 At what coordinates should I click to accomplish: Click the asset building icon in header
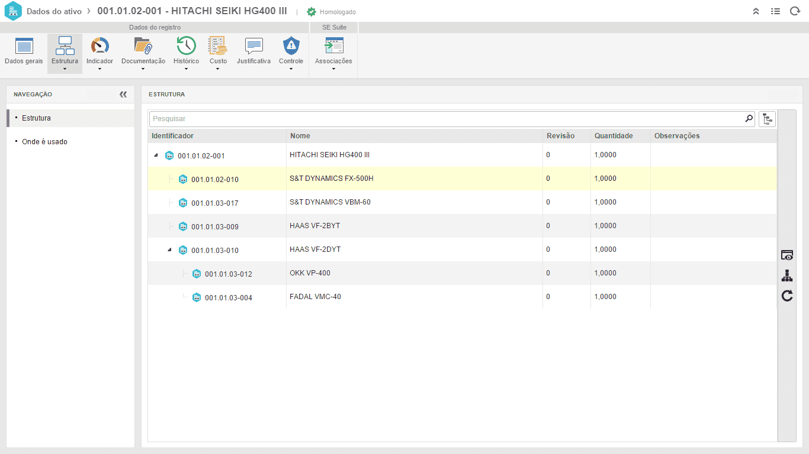[13, 11]
